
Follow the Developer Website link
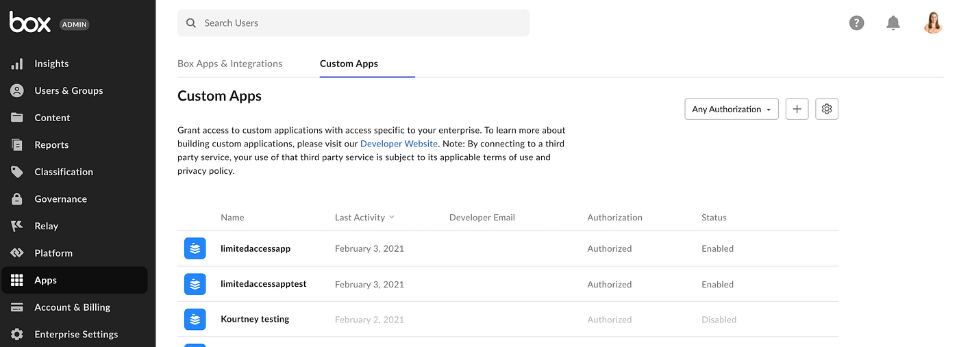pos(399,144)
